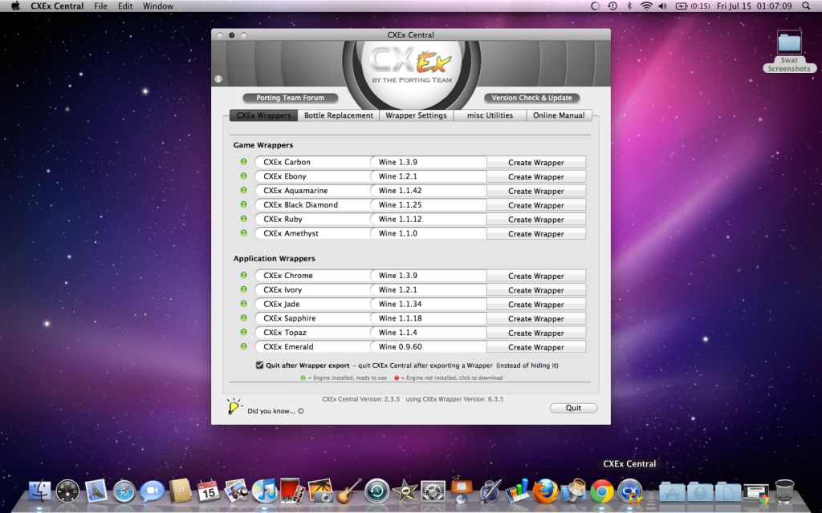Open the Swat Screenshots desktop folder
This screenshot has width=822, height=513.
(790, 51)
